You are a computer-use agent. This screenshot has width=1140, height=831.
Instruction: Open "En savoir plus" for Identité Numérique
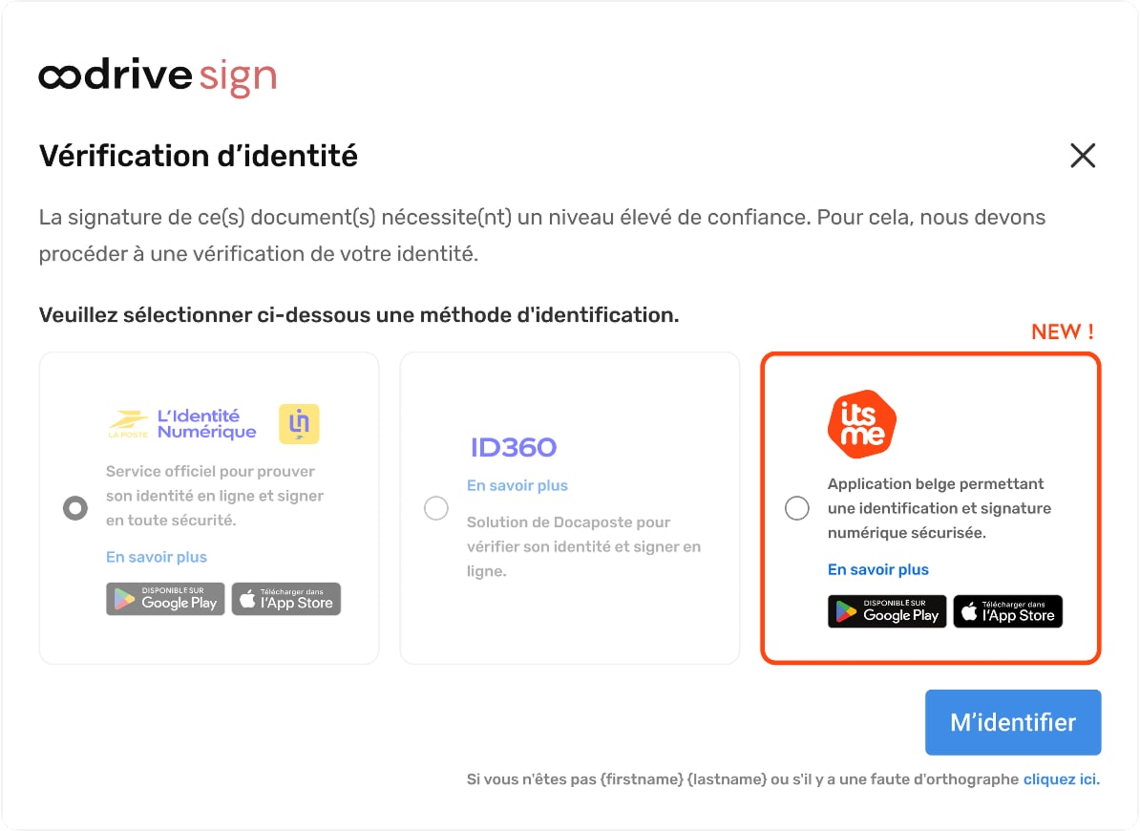click(x=157, y=557)
